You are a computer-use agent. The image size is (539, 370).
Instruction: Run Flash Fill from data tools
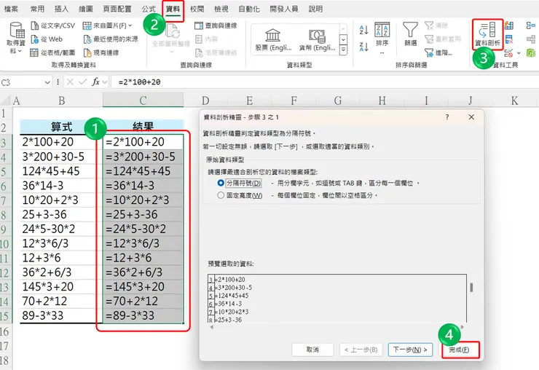coord(509,25)
